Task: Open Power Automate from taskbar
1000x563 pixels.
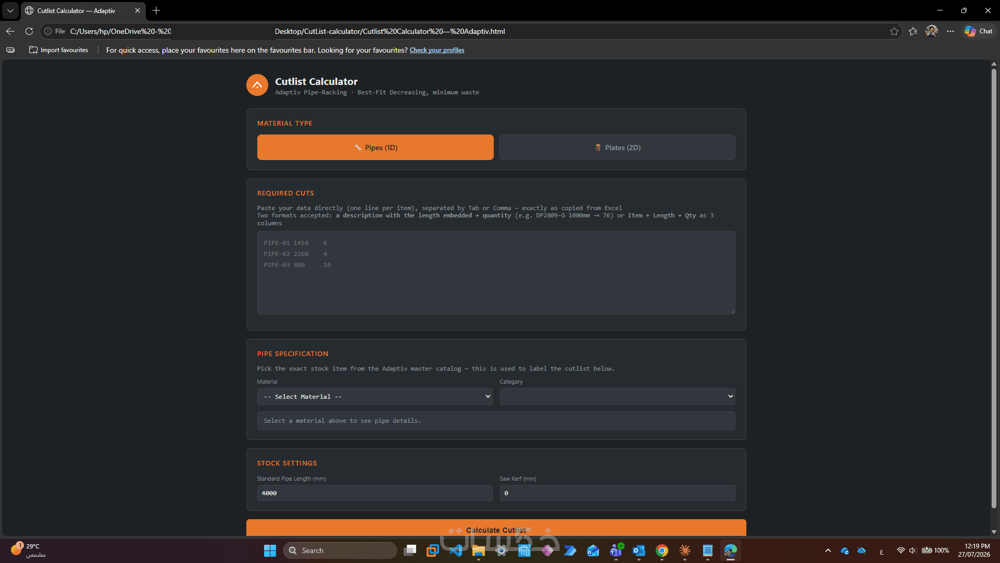Action: point(570,550)
